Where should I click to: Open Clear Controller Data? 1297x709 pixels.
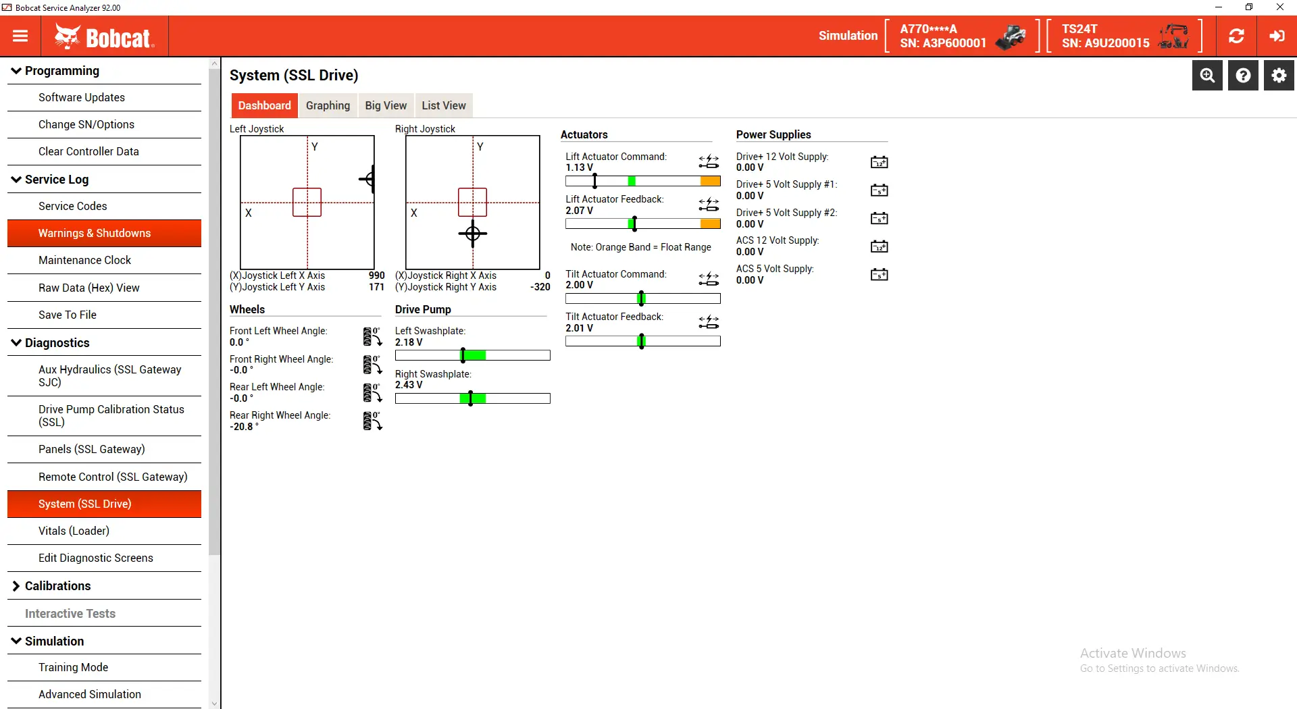tap(104, 152)
